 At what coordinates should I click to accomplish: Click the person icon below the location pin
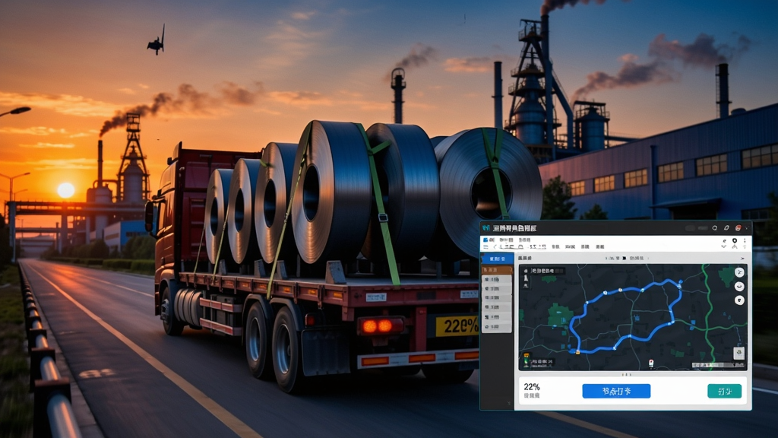735,247
